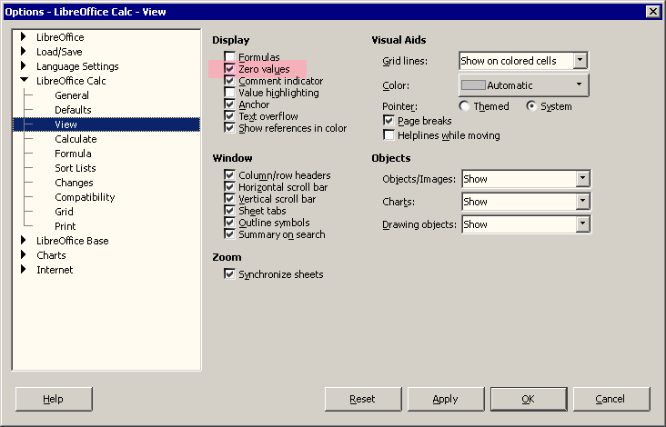The image size is (666, 427).
Task: Enable the Formulas display checkbox
Action: [x=230, y=57]
